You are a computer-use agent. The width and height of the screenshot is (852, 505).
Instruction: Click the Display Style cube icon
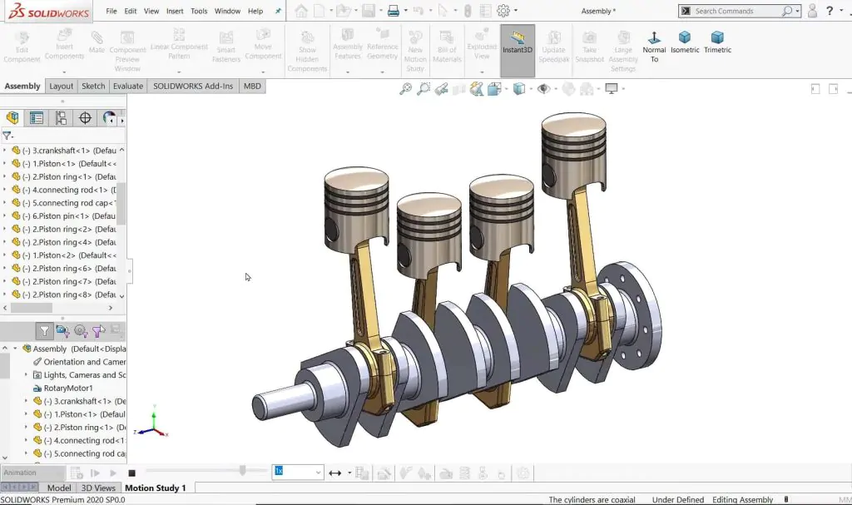(519, 89)
